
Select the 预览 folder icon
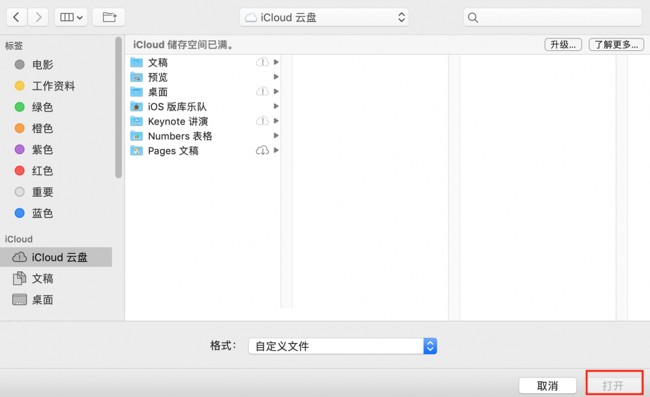click(137, 77)
